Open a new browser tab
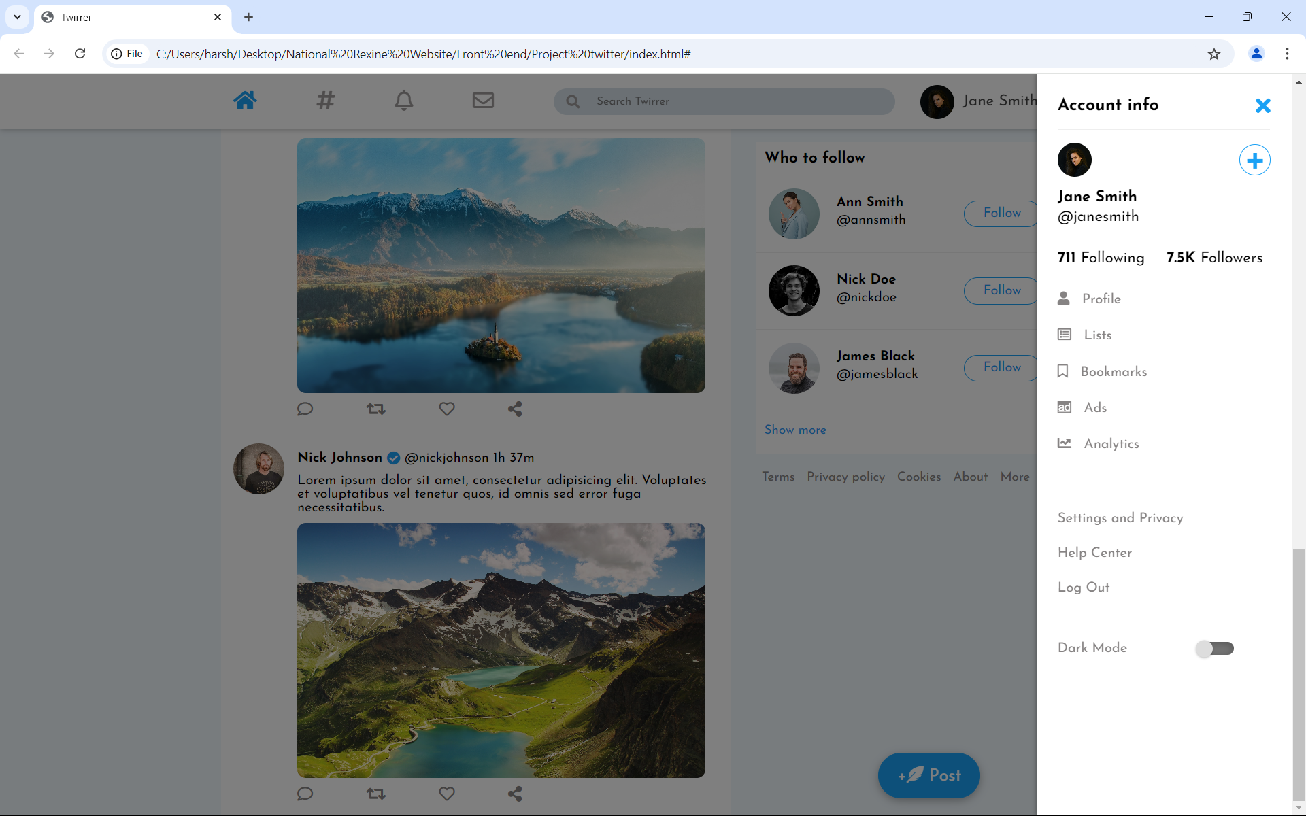Image resolution: width=1306 pixels, height=816 pixels. click(x=248, y=17)
